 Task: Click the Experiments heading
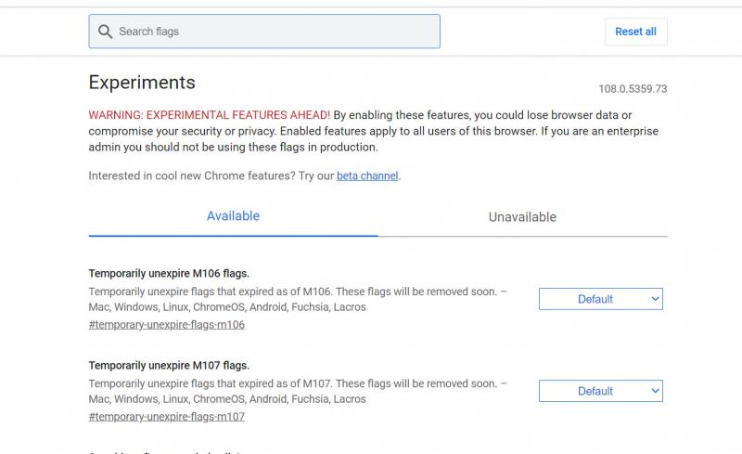(x=142, y=83)
